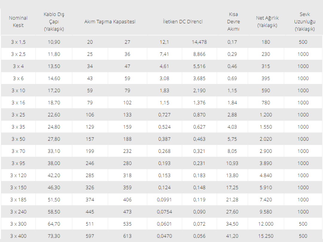Click the 41,20 short-circuit current cell
This screenshot has height=242, width=323.
pos(232,236)
